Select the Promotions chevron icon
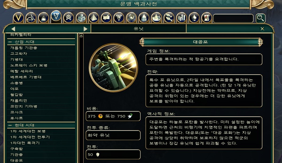The height and width of the screenshot is (163, 282). (x=69, y=18)
